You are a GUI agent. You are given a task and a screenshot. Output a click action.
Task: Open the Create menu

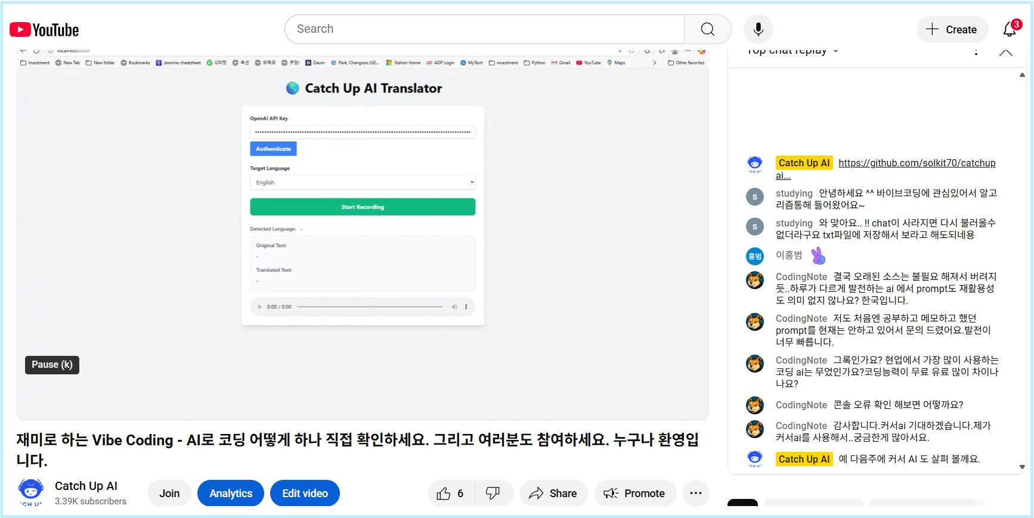point(952,29)
